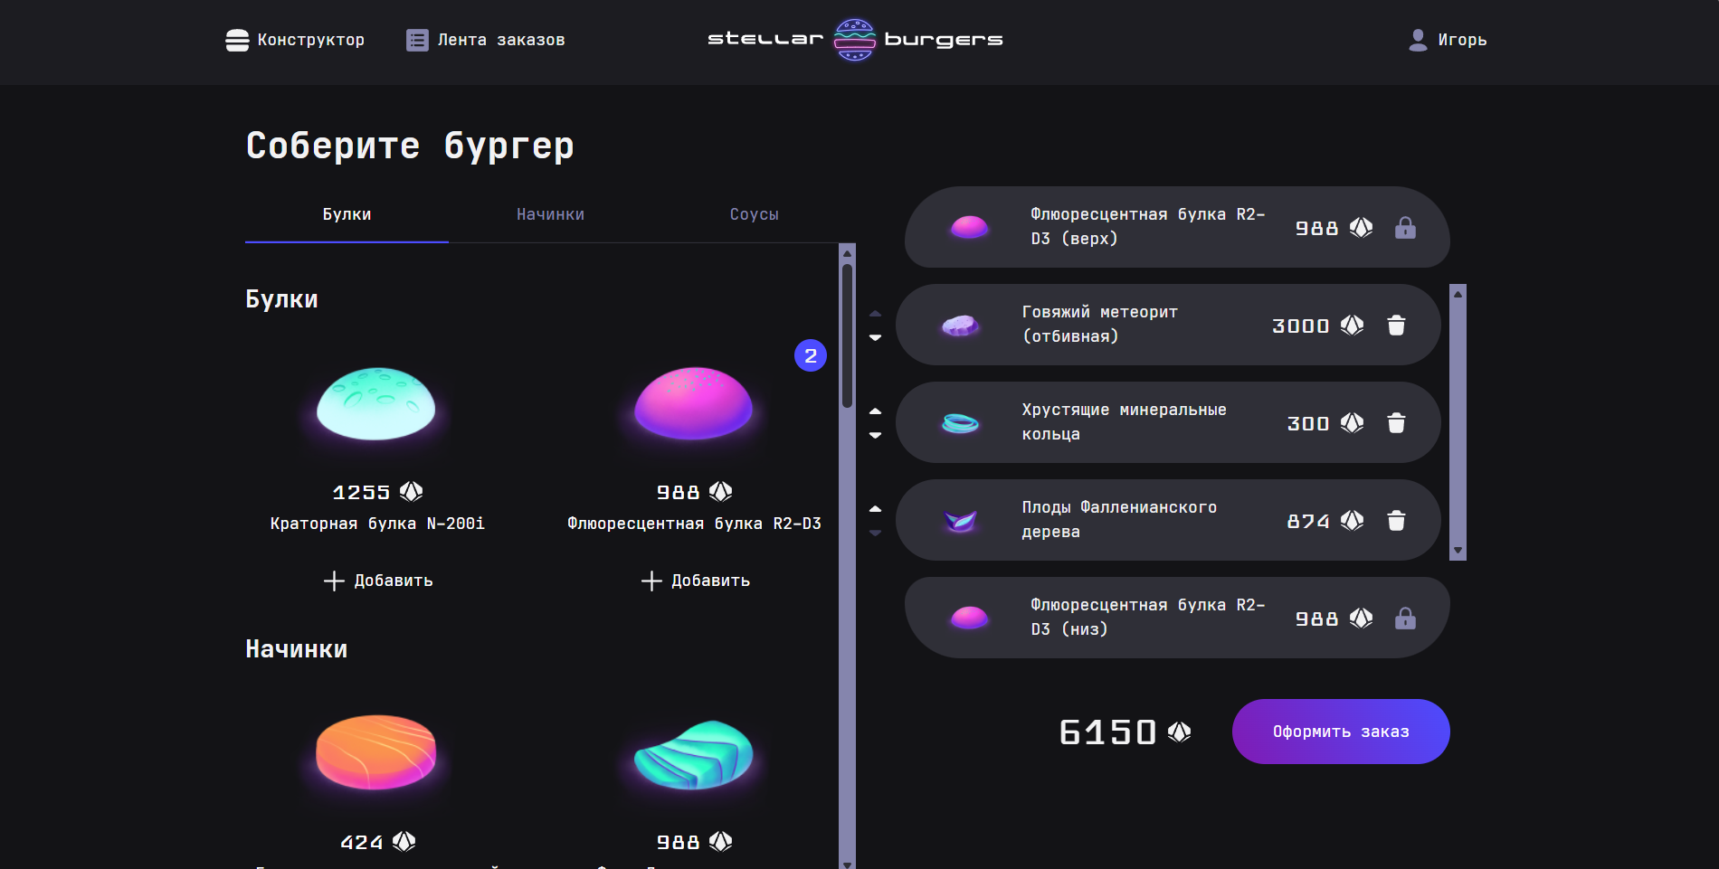Click constructor list scroll down arrow
This screenshot has height=869, width=1719.
pyautogui.click(x=1458, y=551)
